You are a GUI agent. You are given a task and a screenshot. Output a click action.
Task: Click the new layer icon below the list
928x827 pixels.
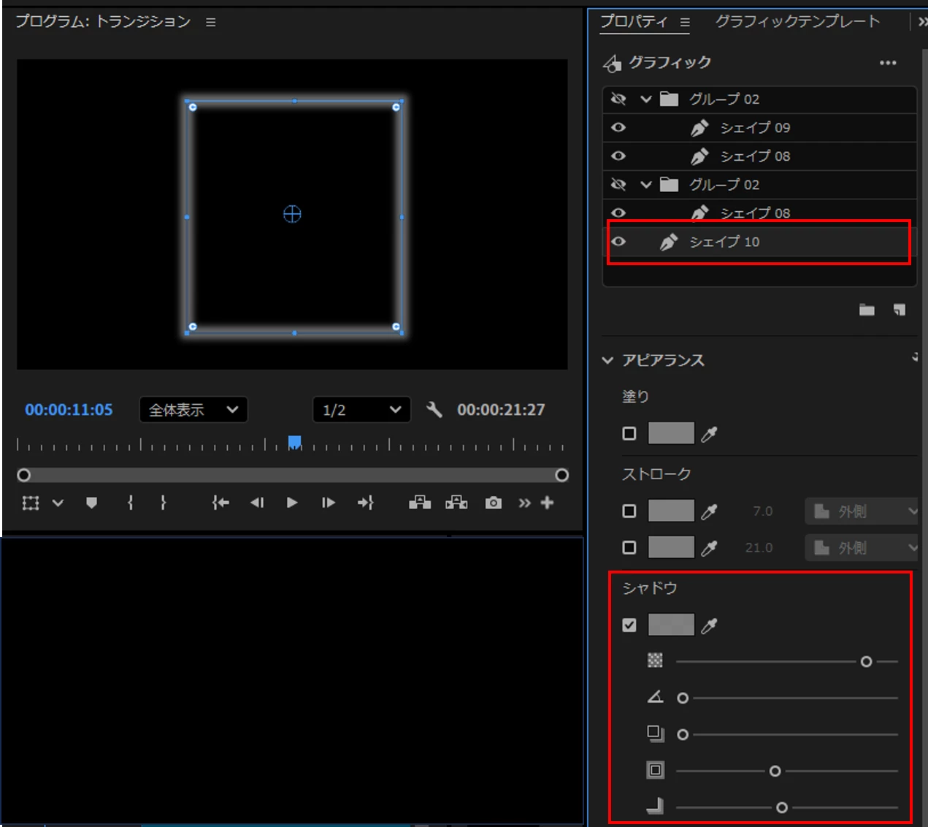(900, 310)
